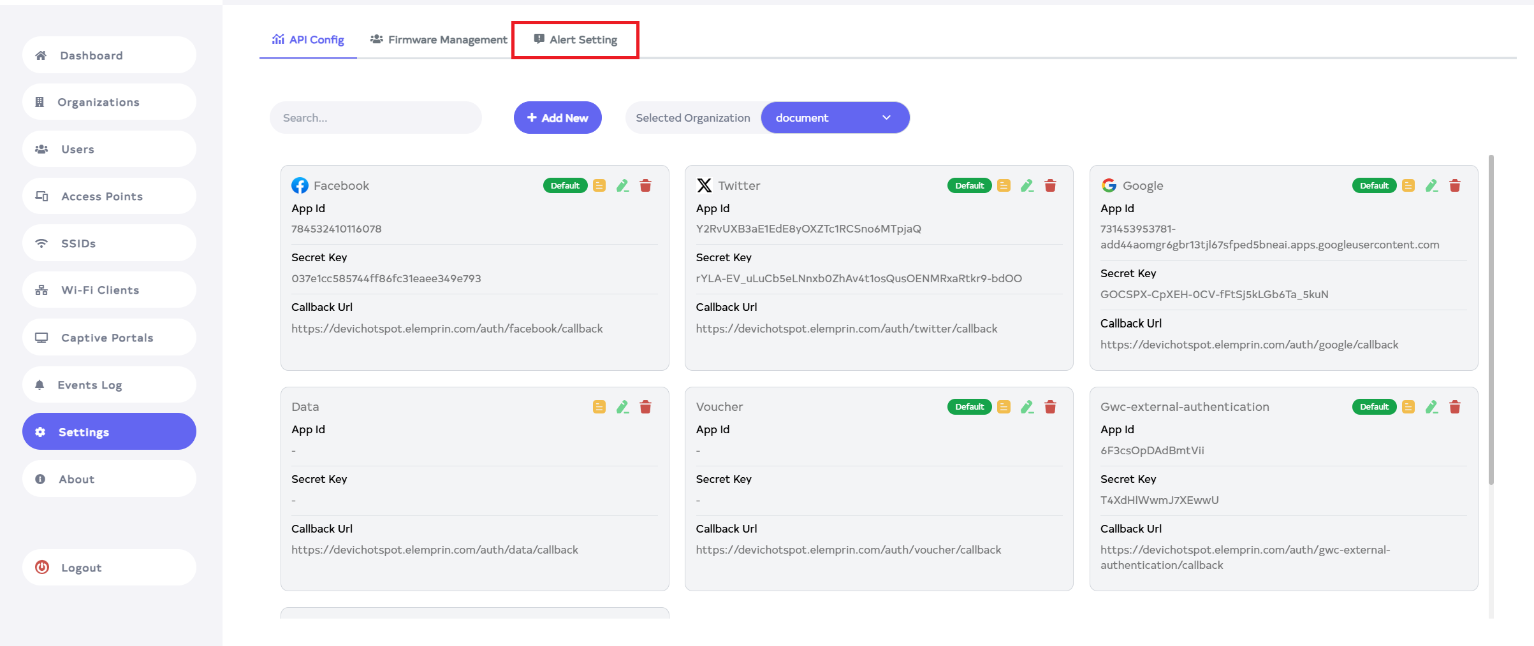Screen dimensions: 1534x646
Task: Open yellow note icon on Facebook card
Action: (x=599, y=185)
